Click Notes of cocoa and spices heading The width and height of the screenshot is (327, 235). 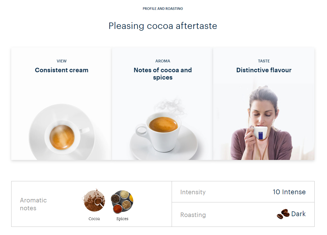point(163,74)
